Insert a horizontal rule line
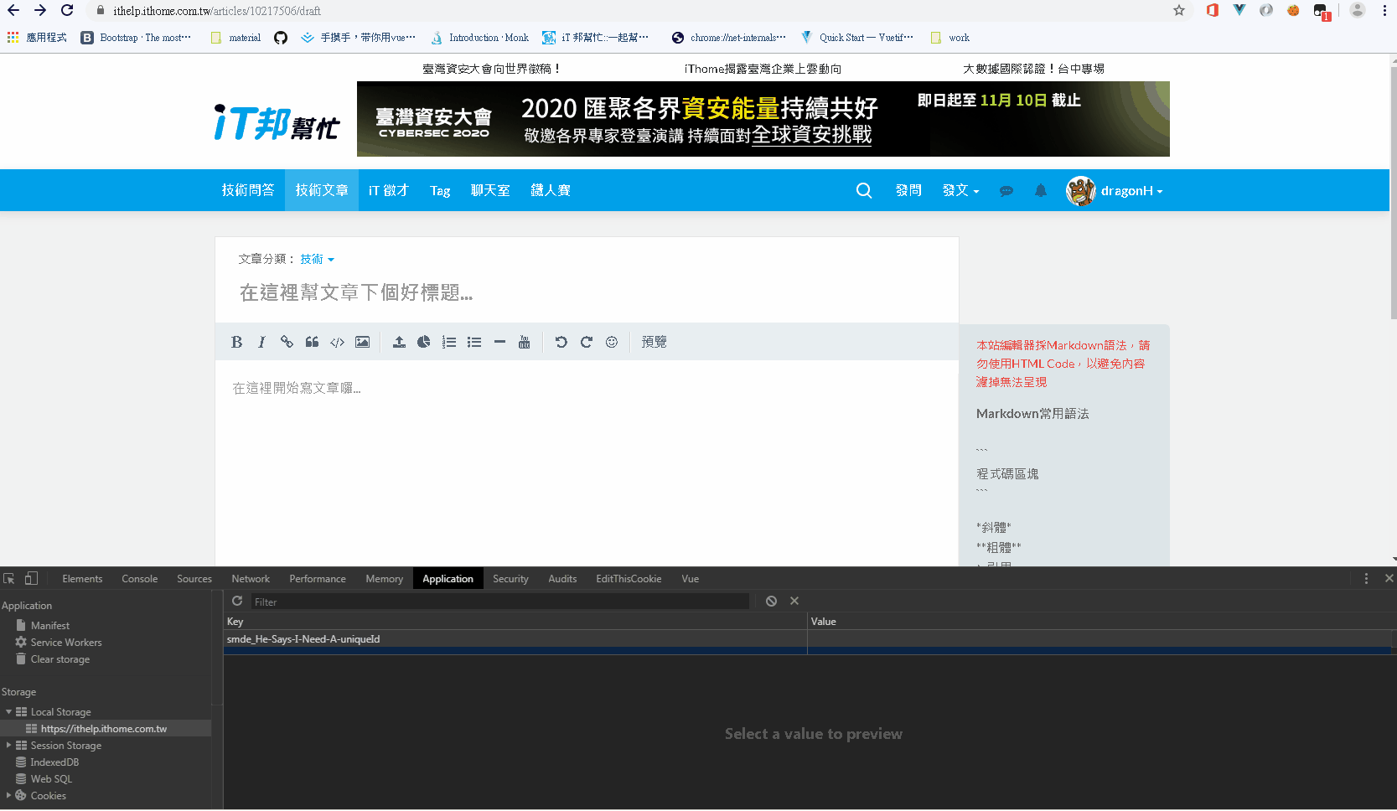 point(499,342)
